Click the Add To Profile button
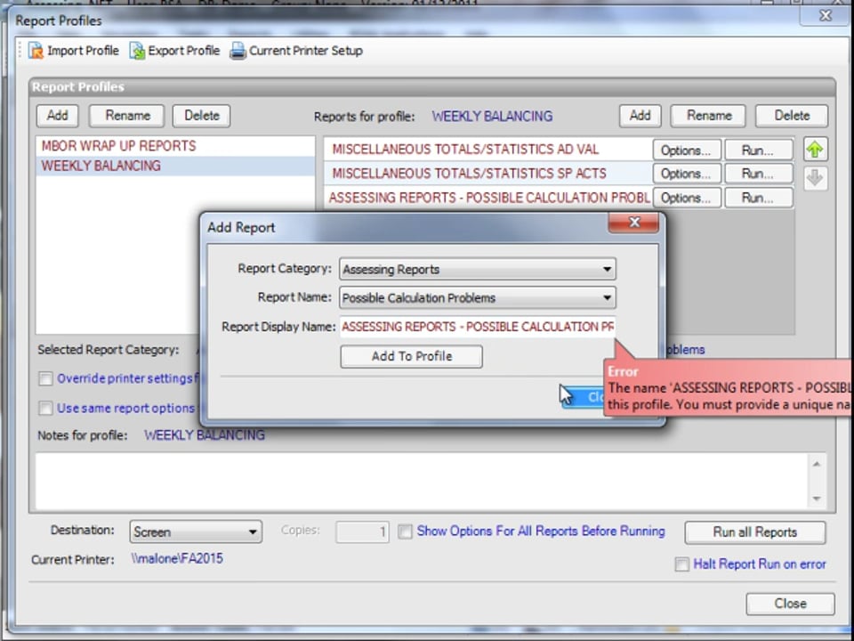Screen dimensions: 854x641 [x=411, y=356]
